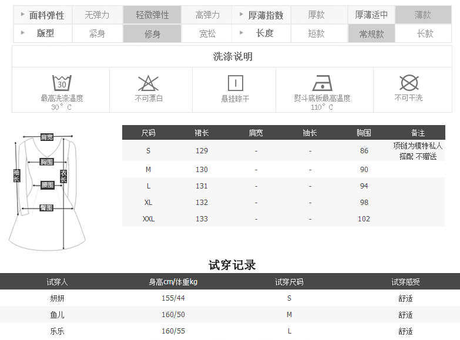The image size is (460, 340).
Task: Click the 袖长 label on dress diagram
Action: [x=16, y=176]
